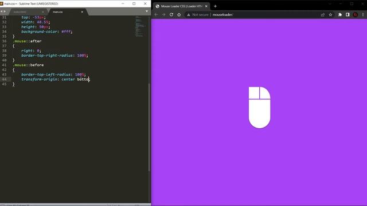Click the '#fff' color value
This screenshot has height=206, width=367.
[66, 31]
